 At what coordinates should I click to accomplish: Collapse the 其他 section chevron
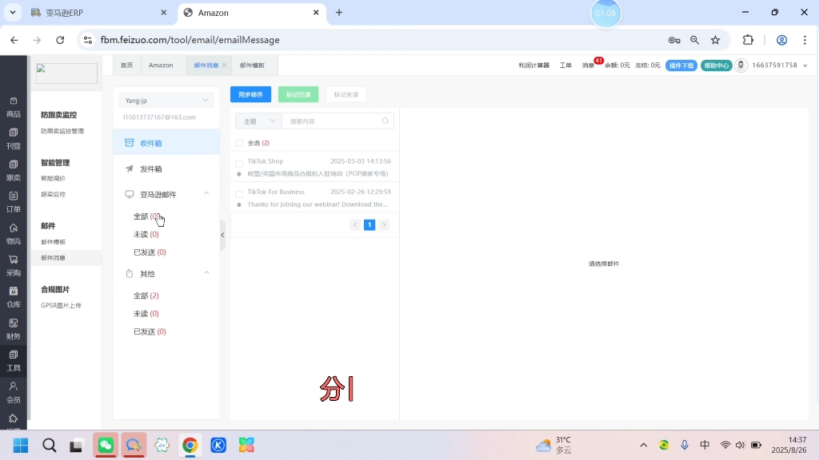pos(206,273)
